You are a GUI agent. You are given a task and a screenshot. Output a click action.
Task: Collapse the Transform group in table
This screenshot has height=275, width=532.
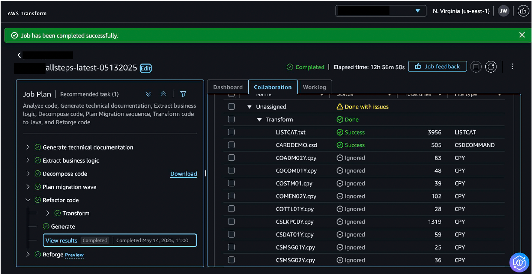point(260,120)
